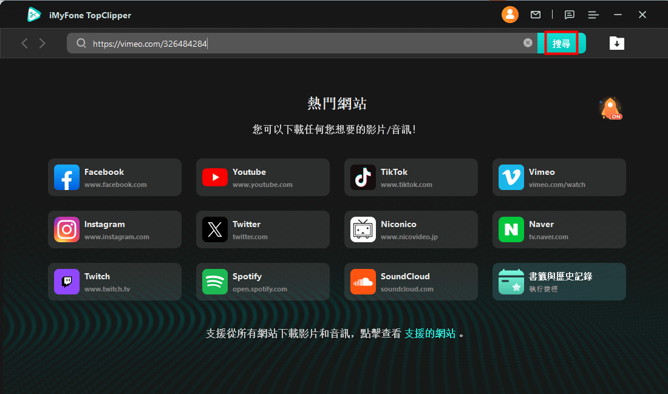668x394 pixels.
Task: Click the 執行捷徑 shortcut text
Action: coord(543,289)
